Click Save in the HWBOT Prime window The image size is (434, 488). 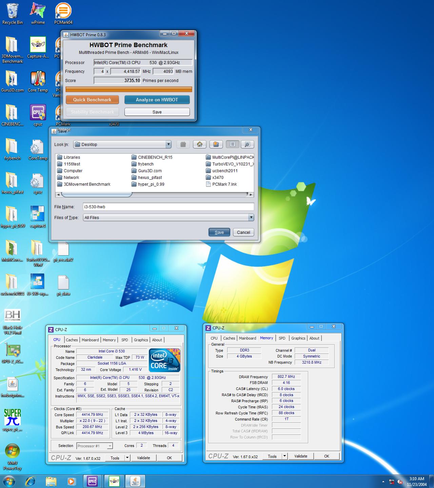157,112
